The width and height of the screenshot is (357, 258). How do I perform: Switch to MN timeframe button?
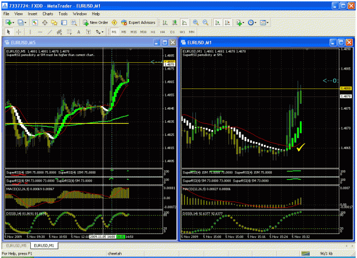point(192,32)
